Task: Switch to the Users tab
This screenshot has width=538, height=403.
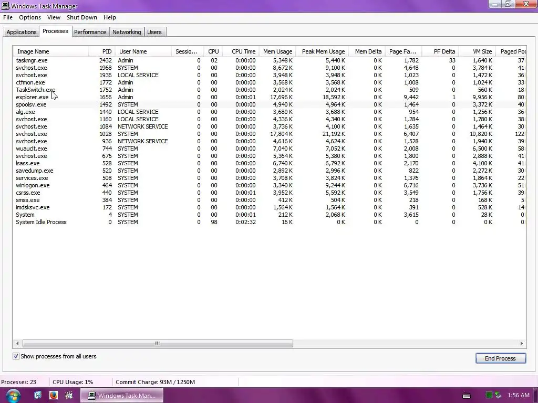Action: (x=154, y=32)
